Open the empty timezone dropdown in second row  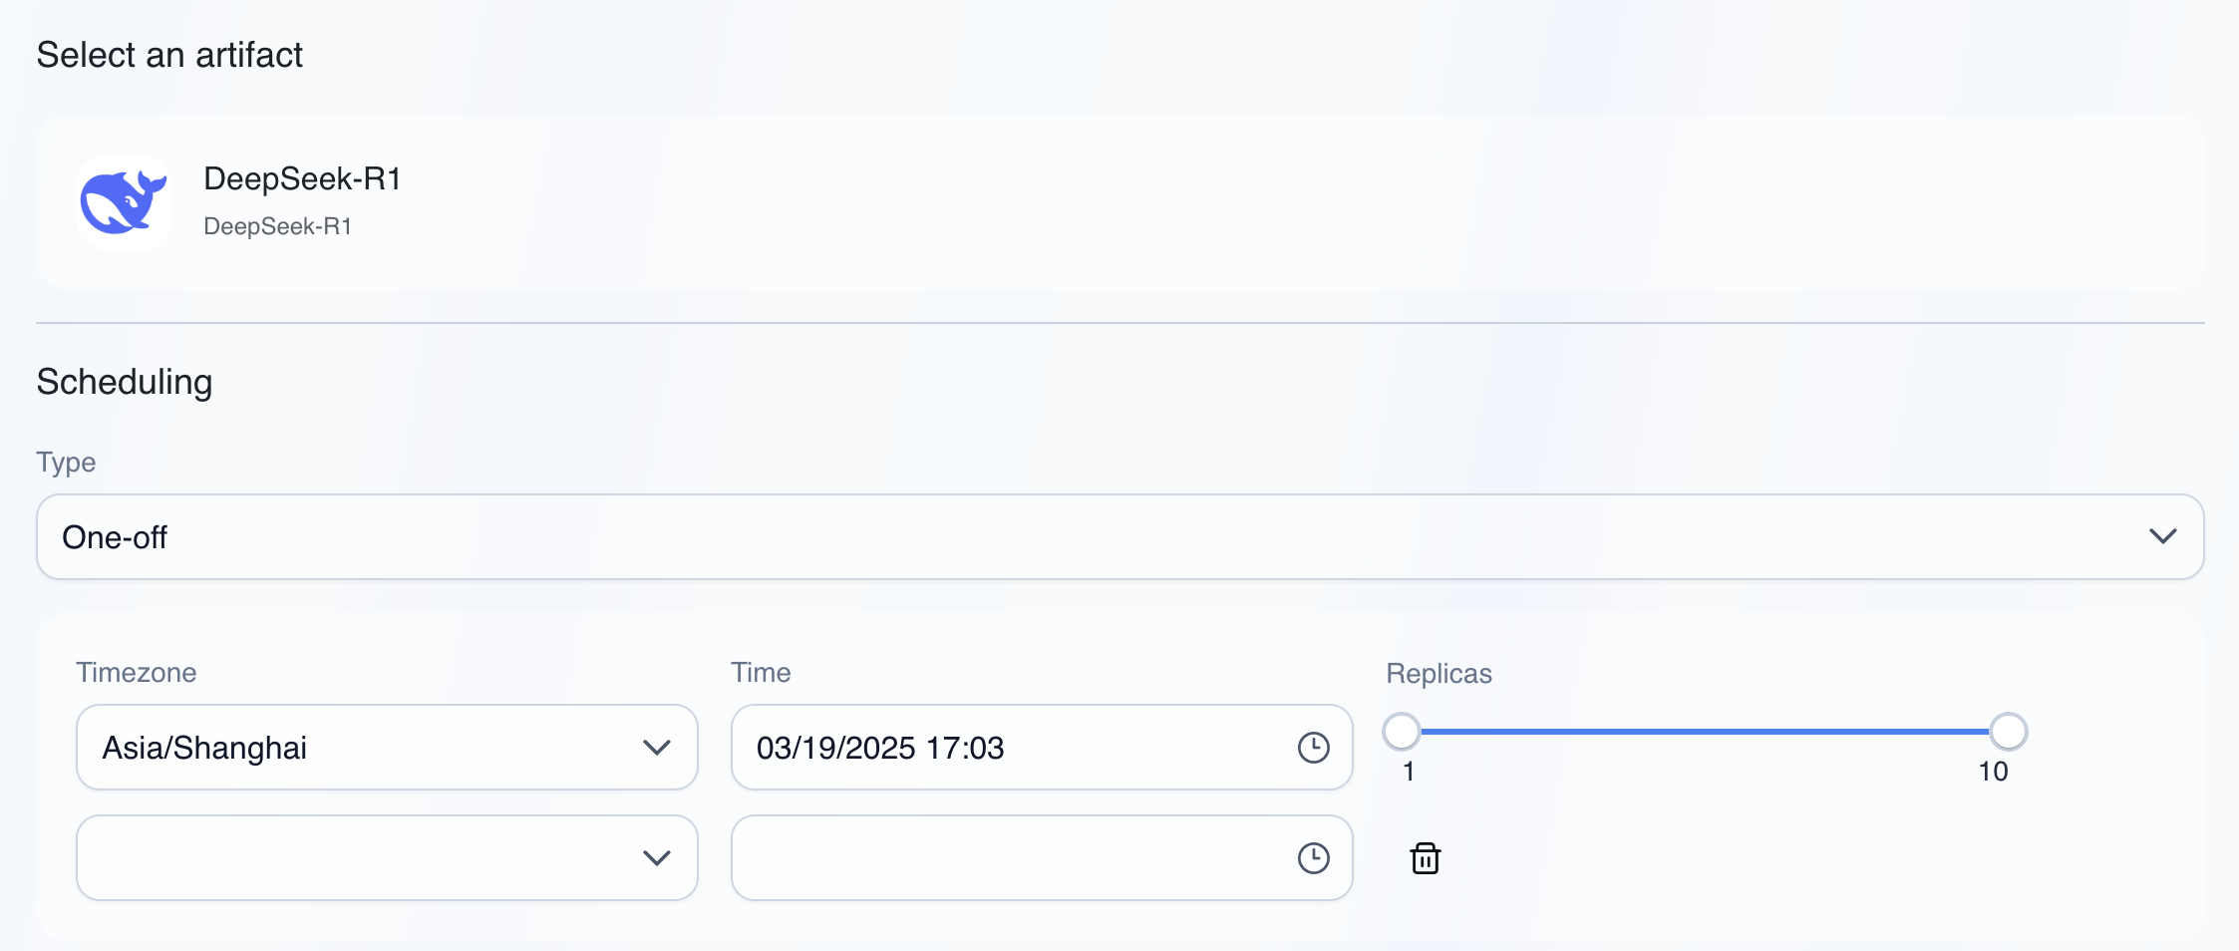(387, 857)
